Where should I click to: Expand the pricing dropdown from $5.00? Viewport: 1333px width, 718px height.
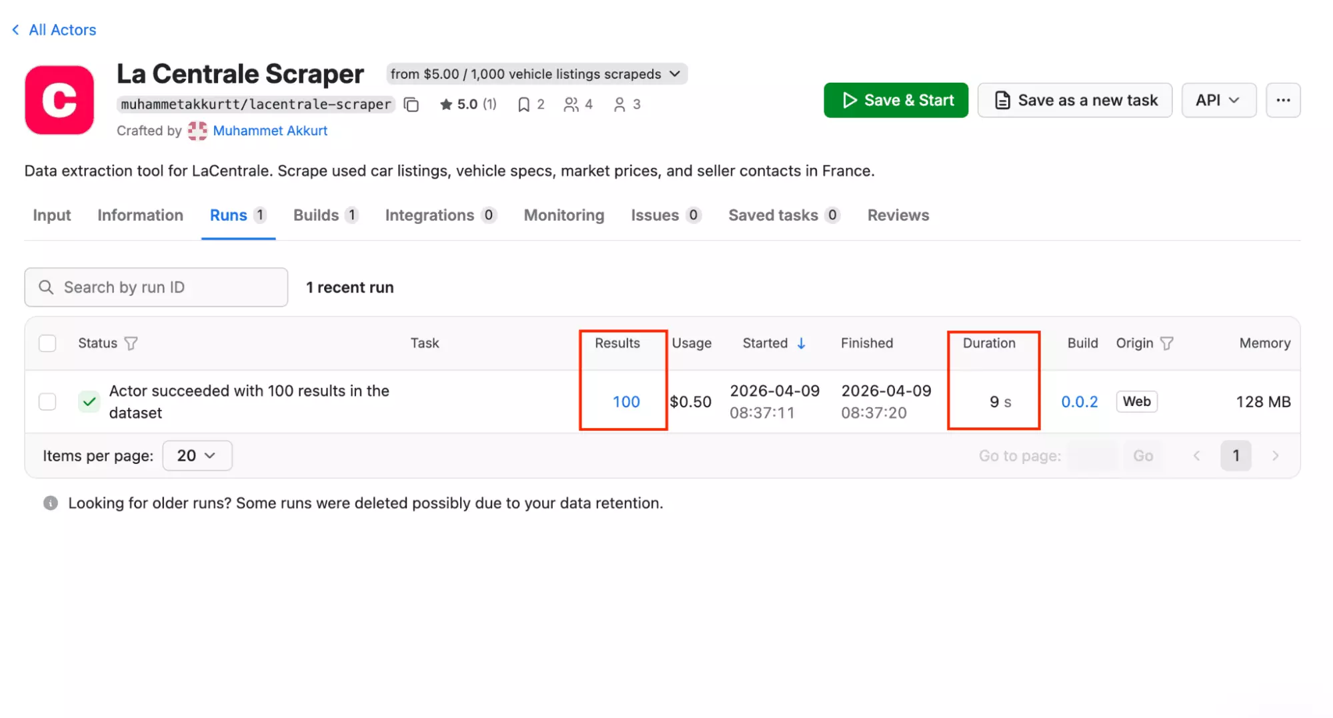tap(536, 74)
